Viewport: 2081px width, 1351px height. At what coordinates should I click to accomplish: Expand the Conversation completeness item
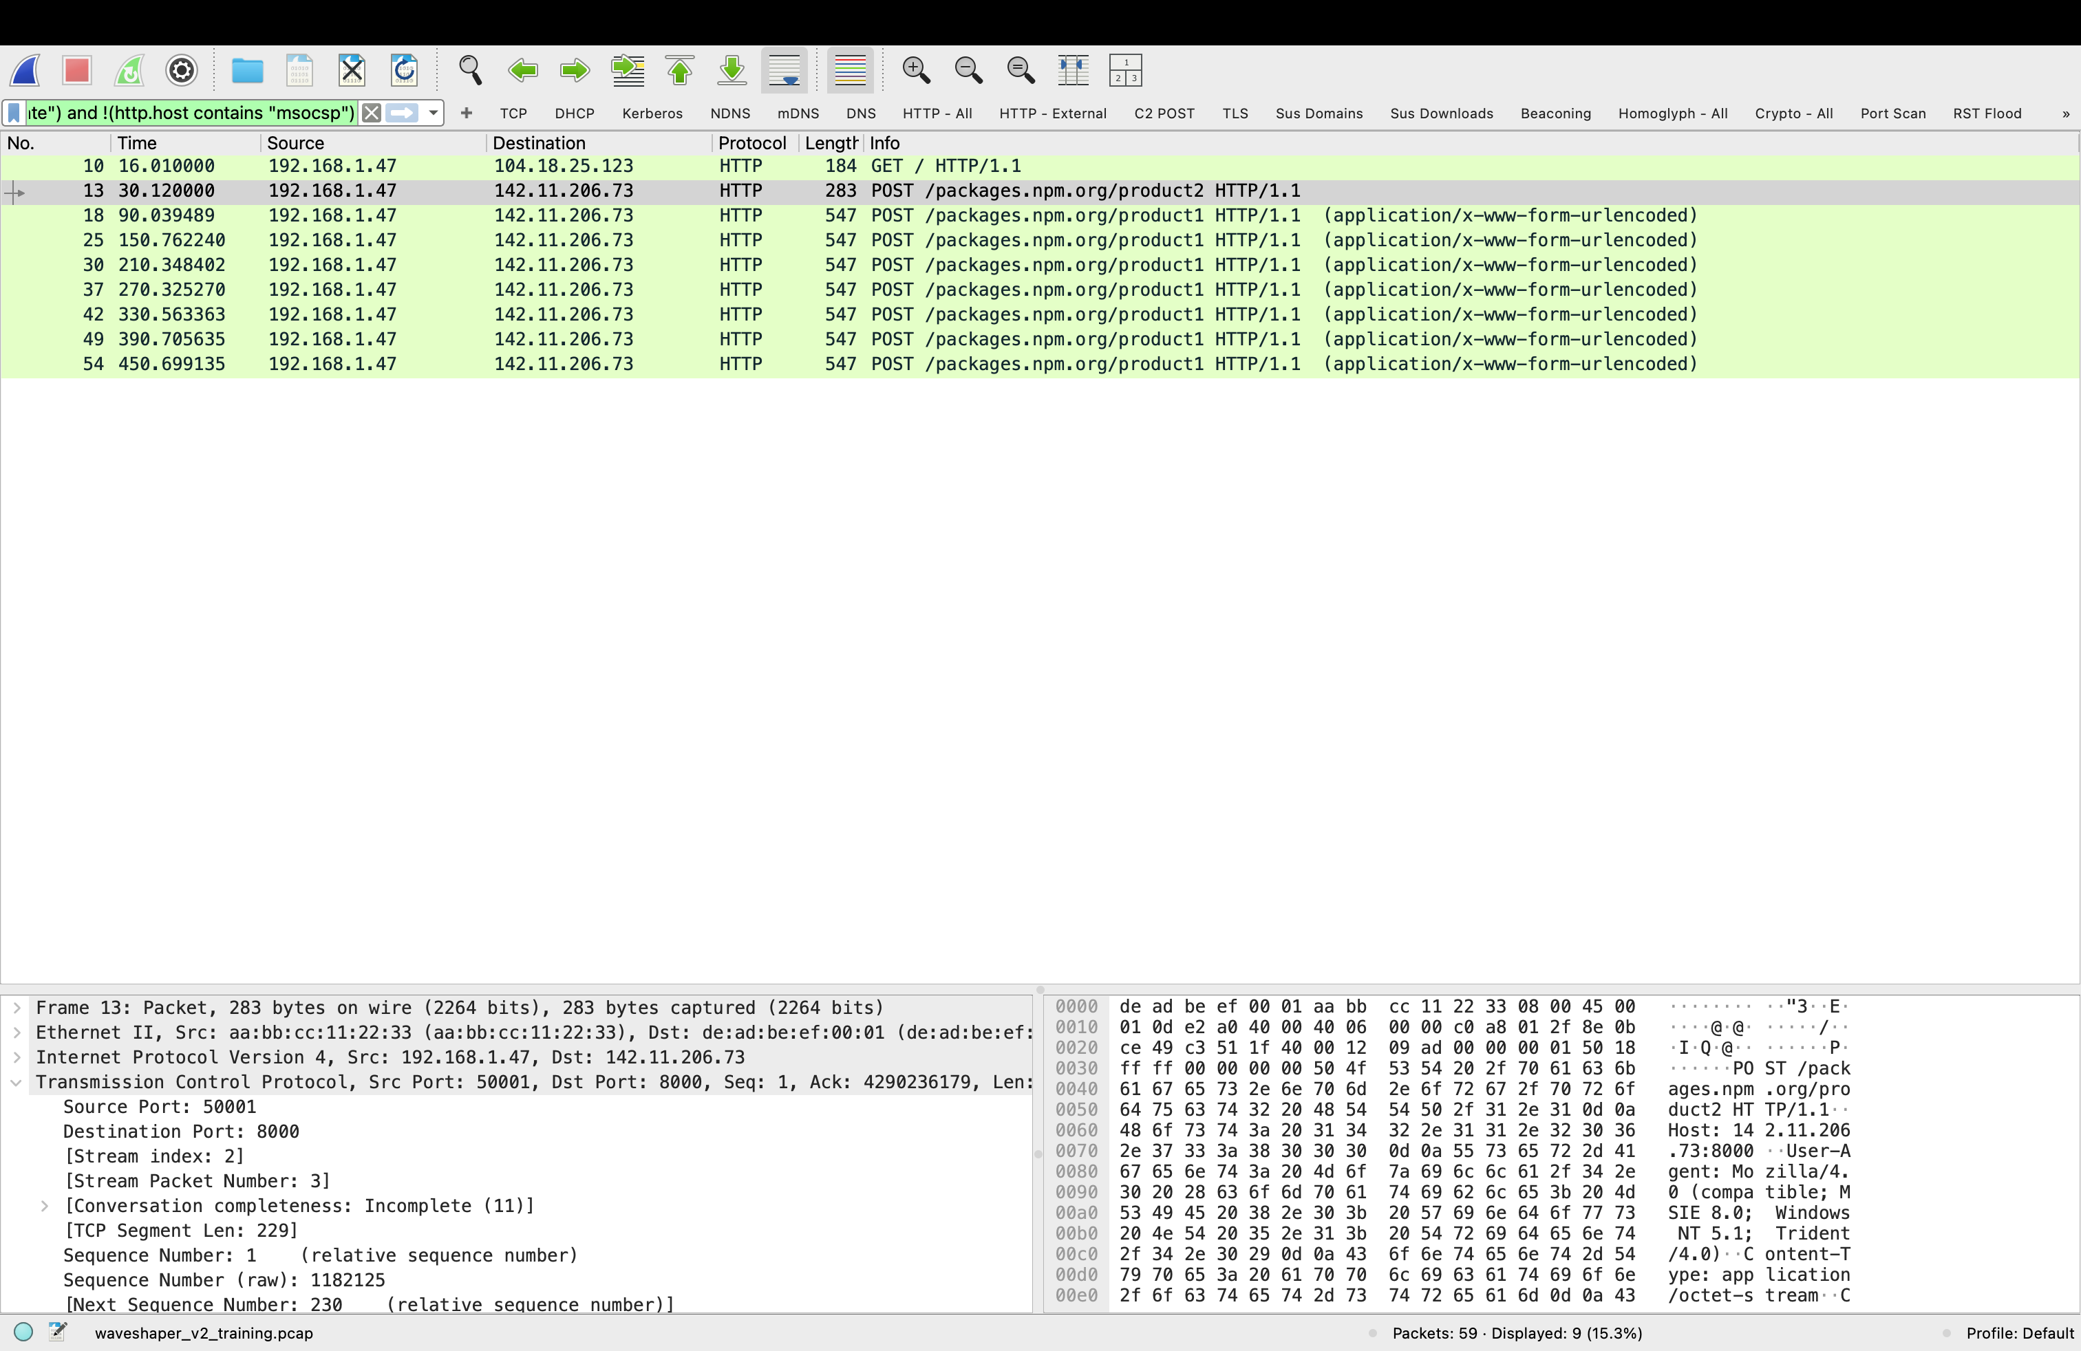click(x=45, y=1206)
